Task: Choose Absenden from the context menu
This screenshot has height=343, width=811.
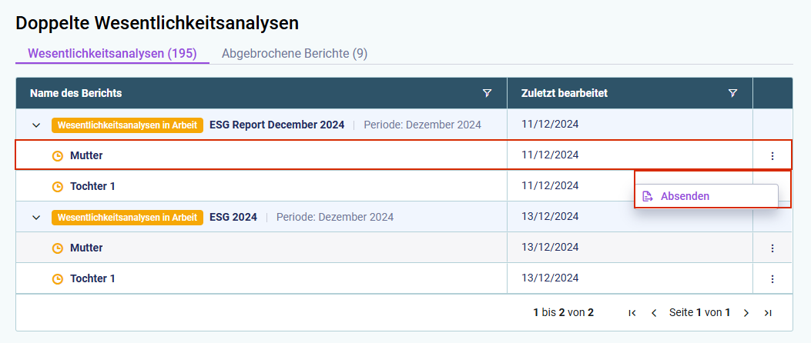Action: pyautogui.click(x=706, y=196)
